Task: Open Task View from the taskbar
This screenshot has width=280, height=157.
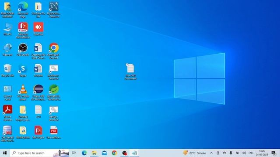Action: coord(74,153)
